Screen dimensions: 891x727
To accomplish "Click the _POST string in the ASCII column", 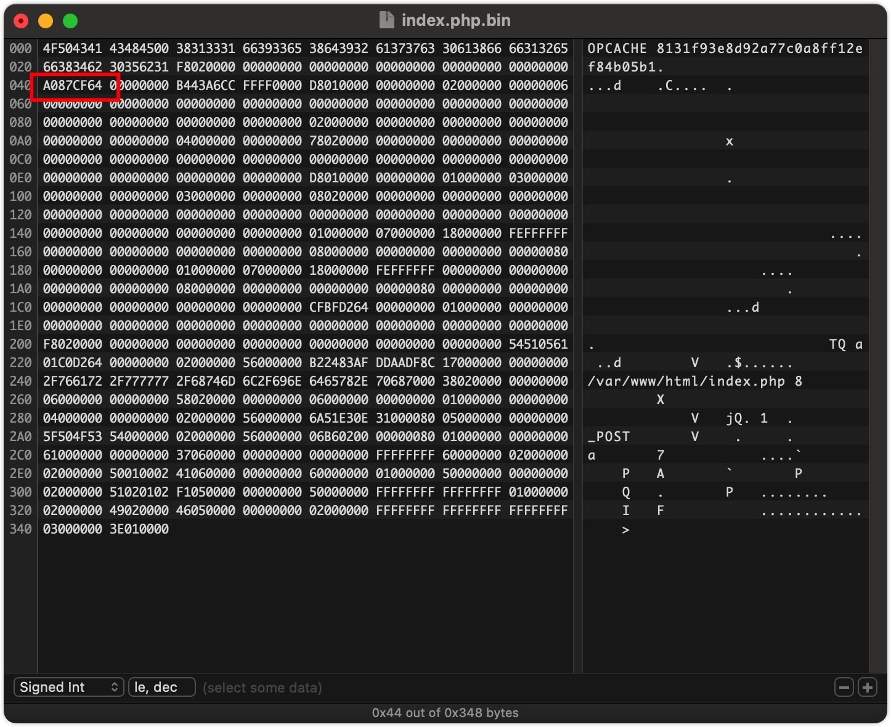I will click(x=609, y=437).
